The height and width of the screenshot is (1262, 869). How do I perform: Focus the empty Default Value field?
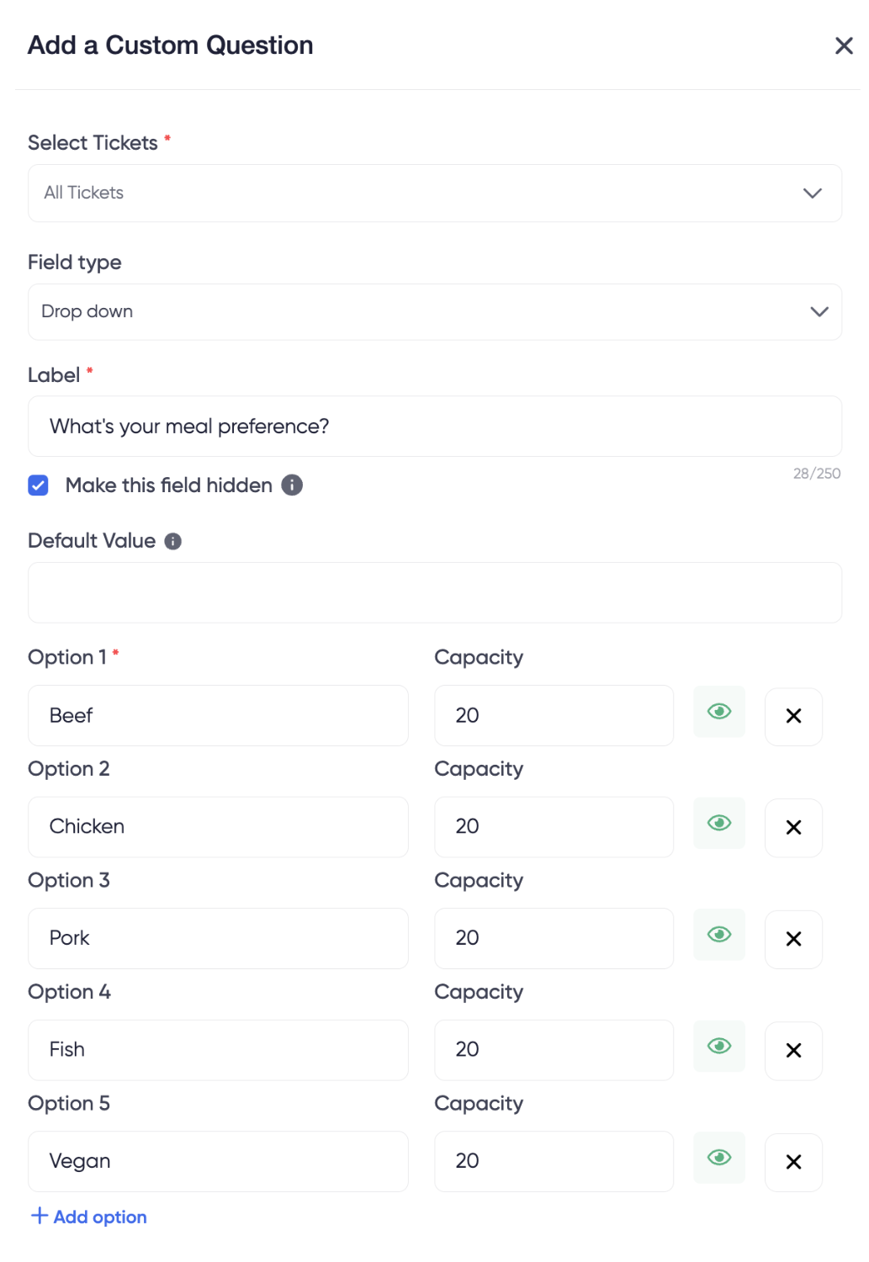(x=435, y=593)
